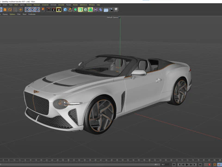Open the viewport ProRender menu
222x167 pixels.
coord(32,14)
